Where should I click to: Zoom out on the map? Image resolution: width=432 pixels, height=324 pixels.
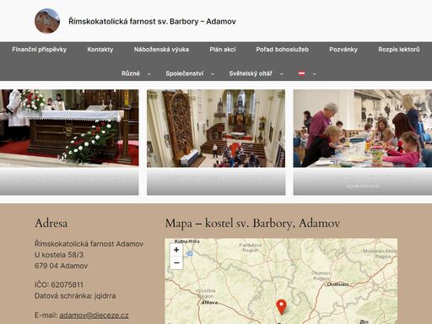click(x=176, y=263)
